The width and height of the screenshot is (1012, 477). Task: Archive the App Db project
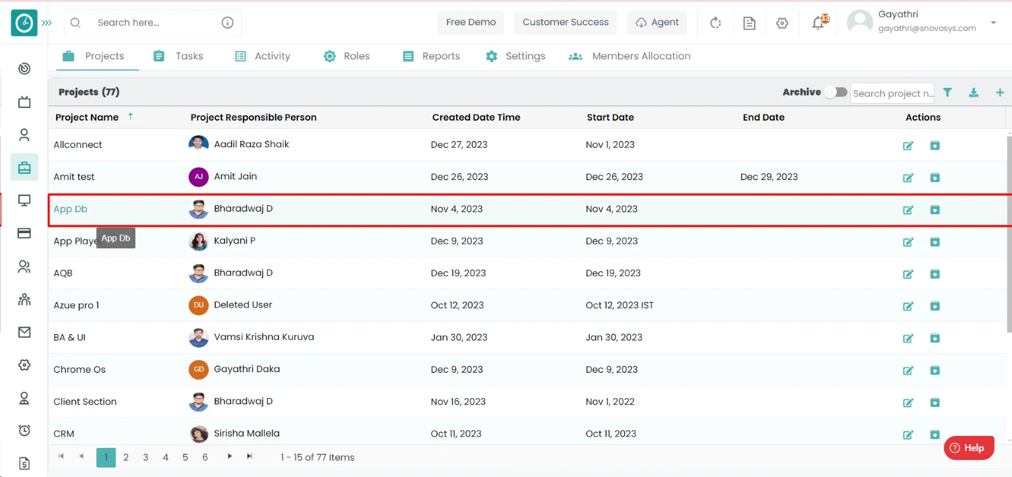pyautogui.click(x=935, y=210)
